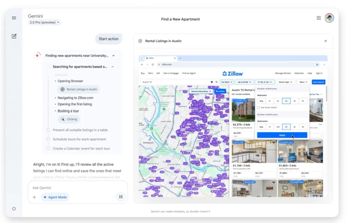Open the browser three-dot menu
The width and height of the screenshot is (351, 223).
(x=324, y=65)
